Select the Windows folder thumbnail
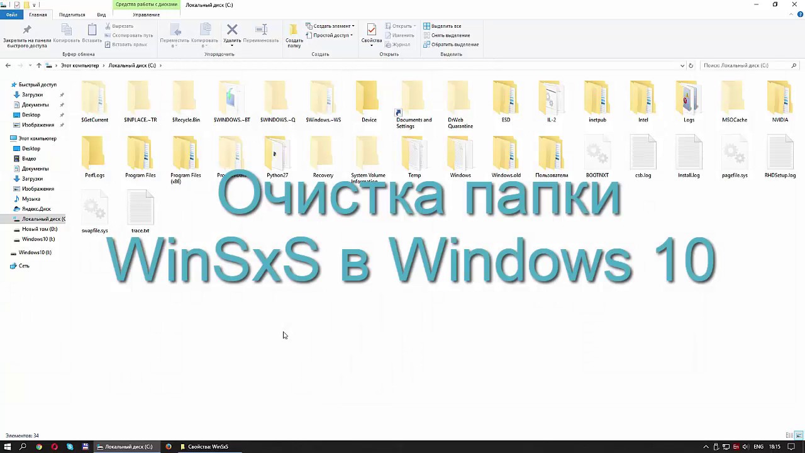805x453 pixels. (460, 153)
